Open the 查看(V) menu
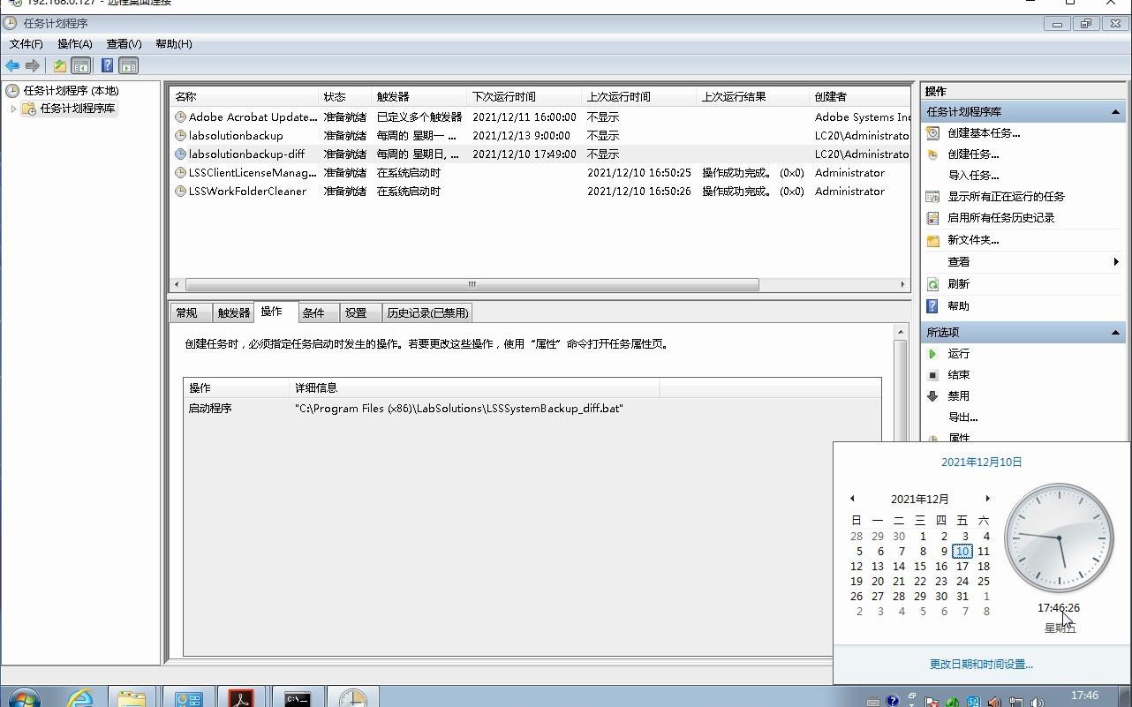 click(123, 43)
